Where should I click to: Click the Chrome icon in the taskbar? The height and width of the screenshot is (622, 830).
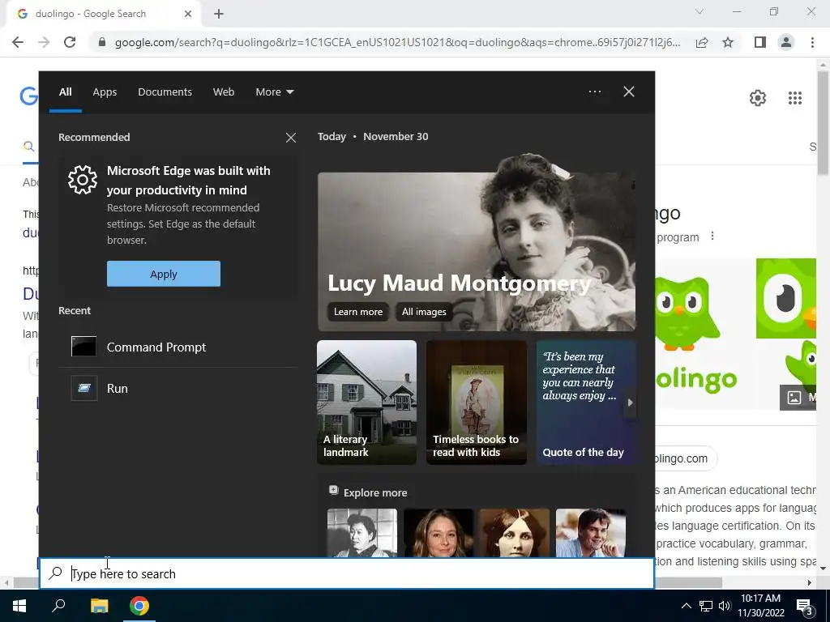(139, 606)
